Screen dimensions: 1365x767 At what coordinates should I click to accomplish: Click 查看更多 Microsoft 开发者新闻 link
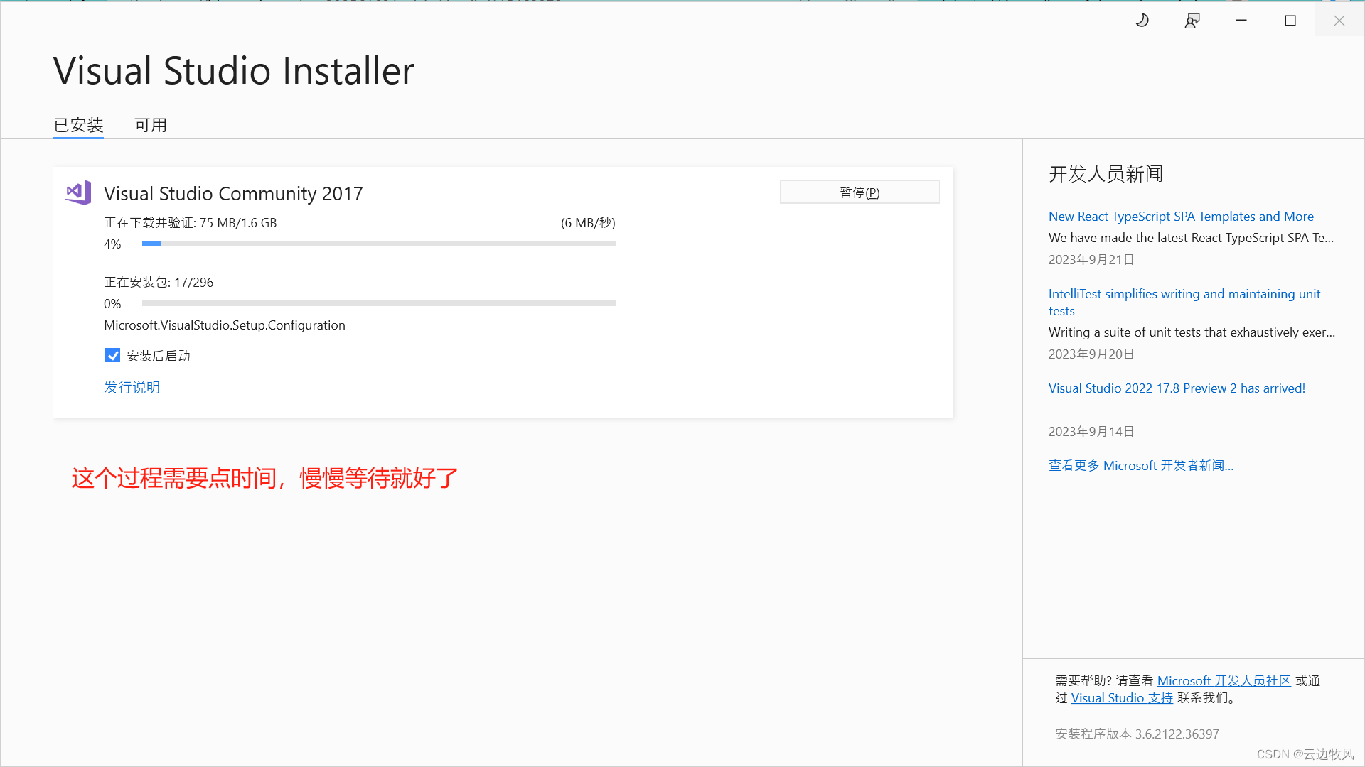pyautogui.click(x=1140, y=466)
